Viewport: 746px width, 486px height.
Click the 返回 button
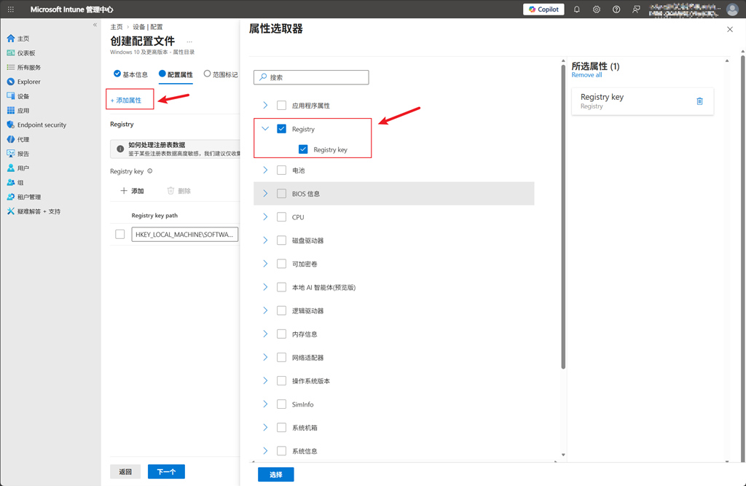coord(125,471)
